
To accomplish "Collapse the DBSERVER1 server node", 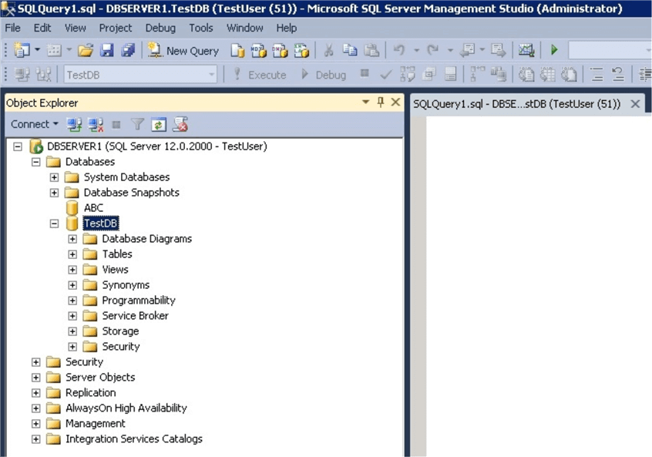I will [18, 146].
